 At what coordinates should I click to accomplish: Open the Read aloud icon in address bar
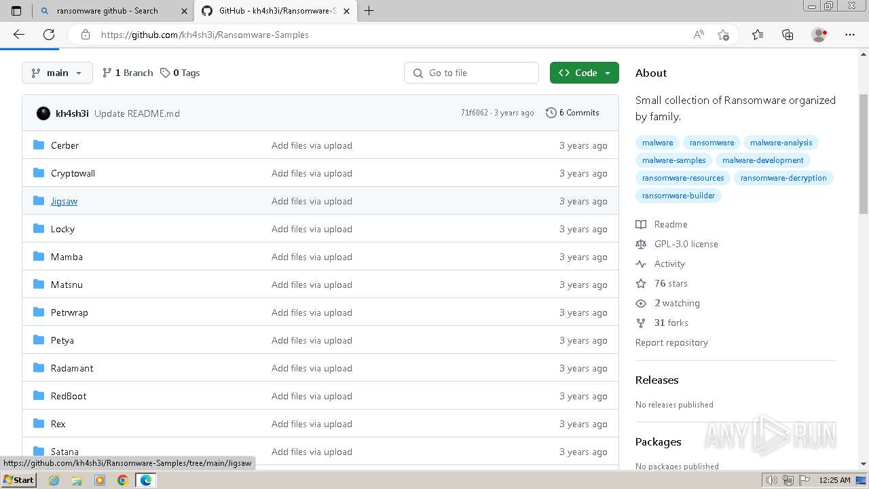click(699, 35)
